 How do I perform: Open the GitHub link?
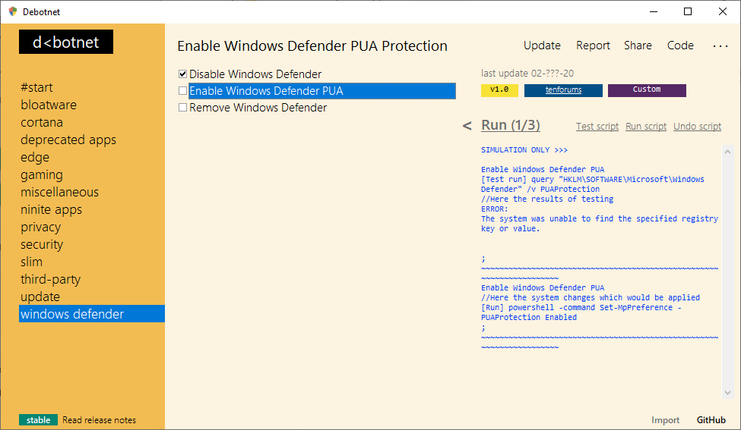click(711, 419)
